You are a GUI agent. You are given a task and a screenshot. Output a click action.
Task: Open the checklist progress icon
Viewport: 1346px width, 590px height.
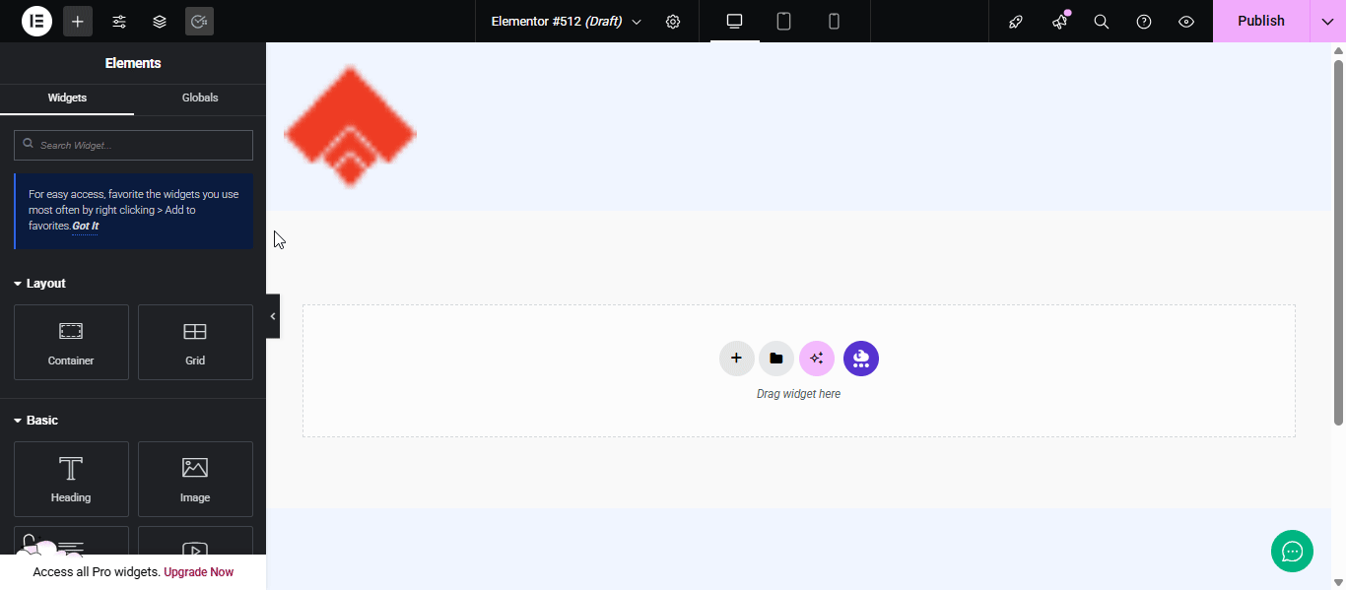[x=199, y=21]
